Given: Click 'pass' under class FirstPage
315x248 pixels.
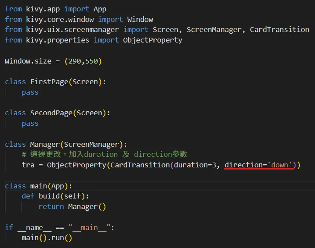Looking at the screenshot, I should coord(30,92).
